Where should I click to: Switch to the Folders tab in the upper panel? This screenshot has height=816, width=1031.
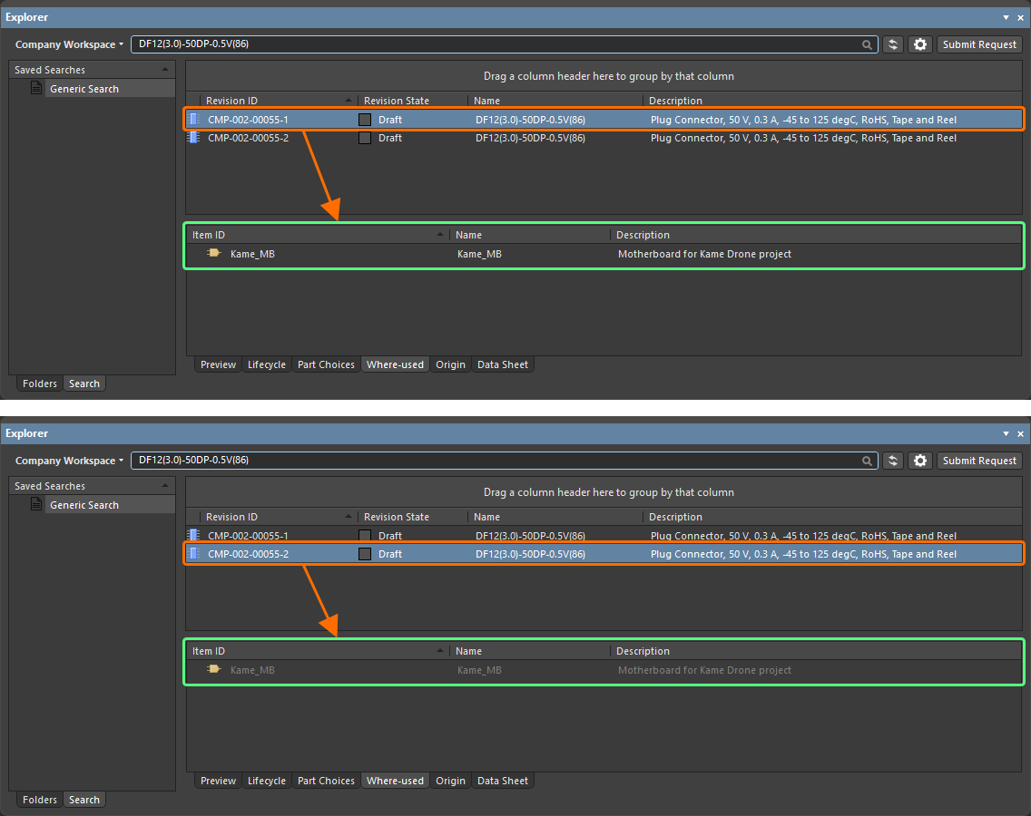pyautogui.click(x=40, y=384)
